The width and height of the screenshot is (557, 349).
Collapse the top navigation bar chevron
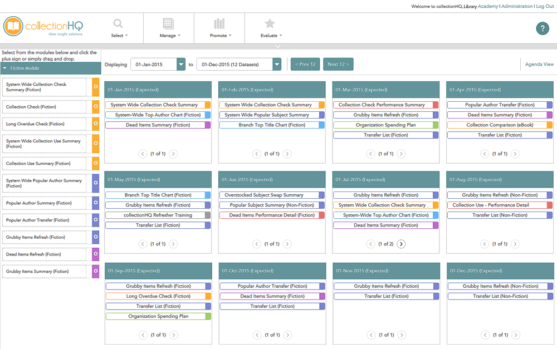coord(278,46)
